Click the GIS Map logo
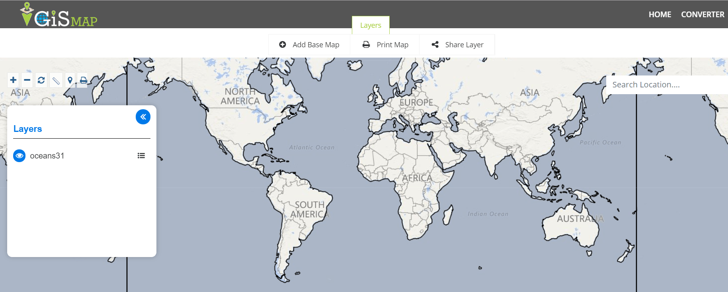 pyautogui.click(x=59, y=15)
